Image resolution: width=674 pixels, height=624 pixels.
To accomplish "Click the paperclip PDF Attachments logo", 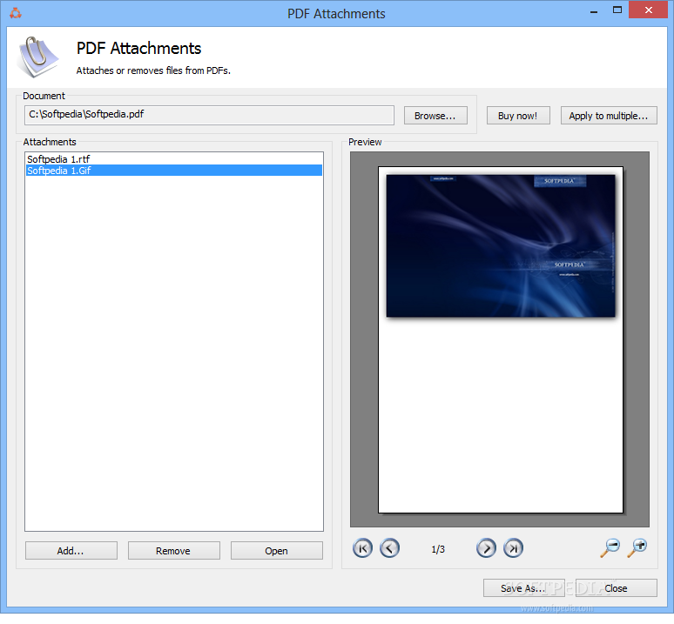I will pyautogui.click(x=37, y=57).
